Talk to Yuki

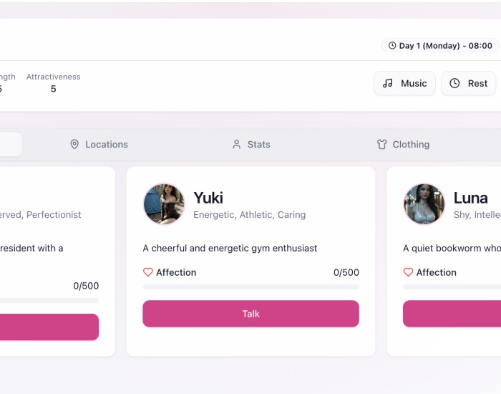[x=250, y=314]
